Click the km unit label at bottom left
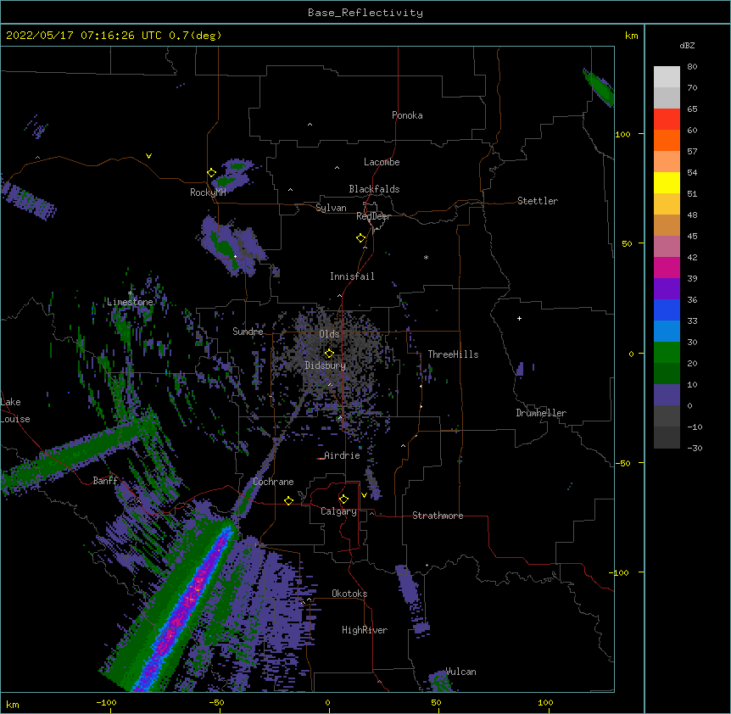Image resolution: width=731 pixels, height=714 pixels. (13, 705)
